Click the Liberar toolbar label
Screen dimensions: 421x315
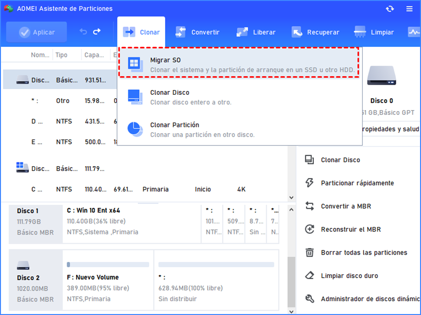(264, 32)
